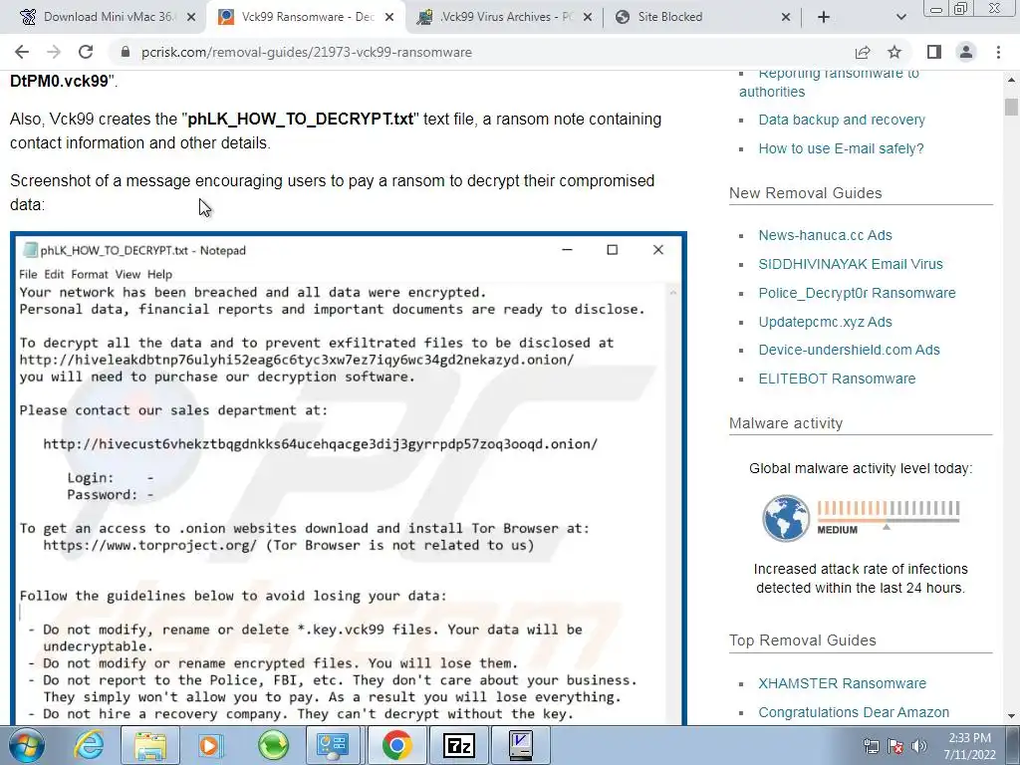Bookmark this page with the star icon

(894, 52)
